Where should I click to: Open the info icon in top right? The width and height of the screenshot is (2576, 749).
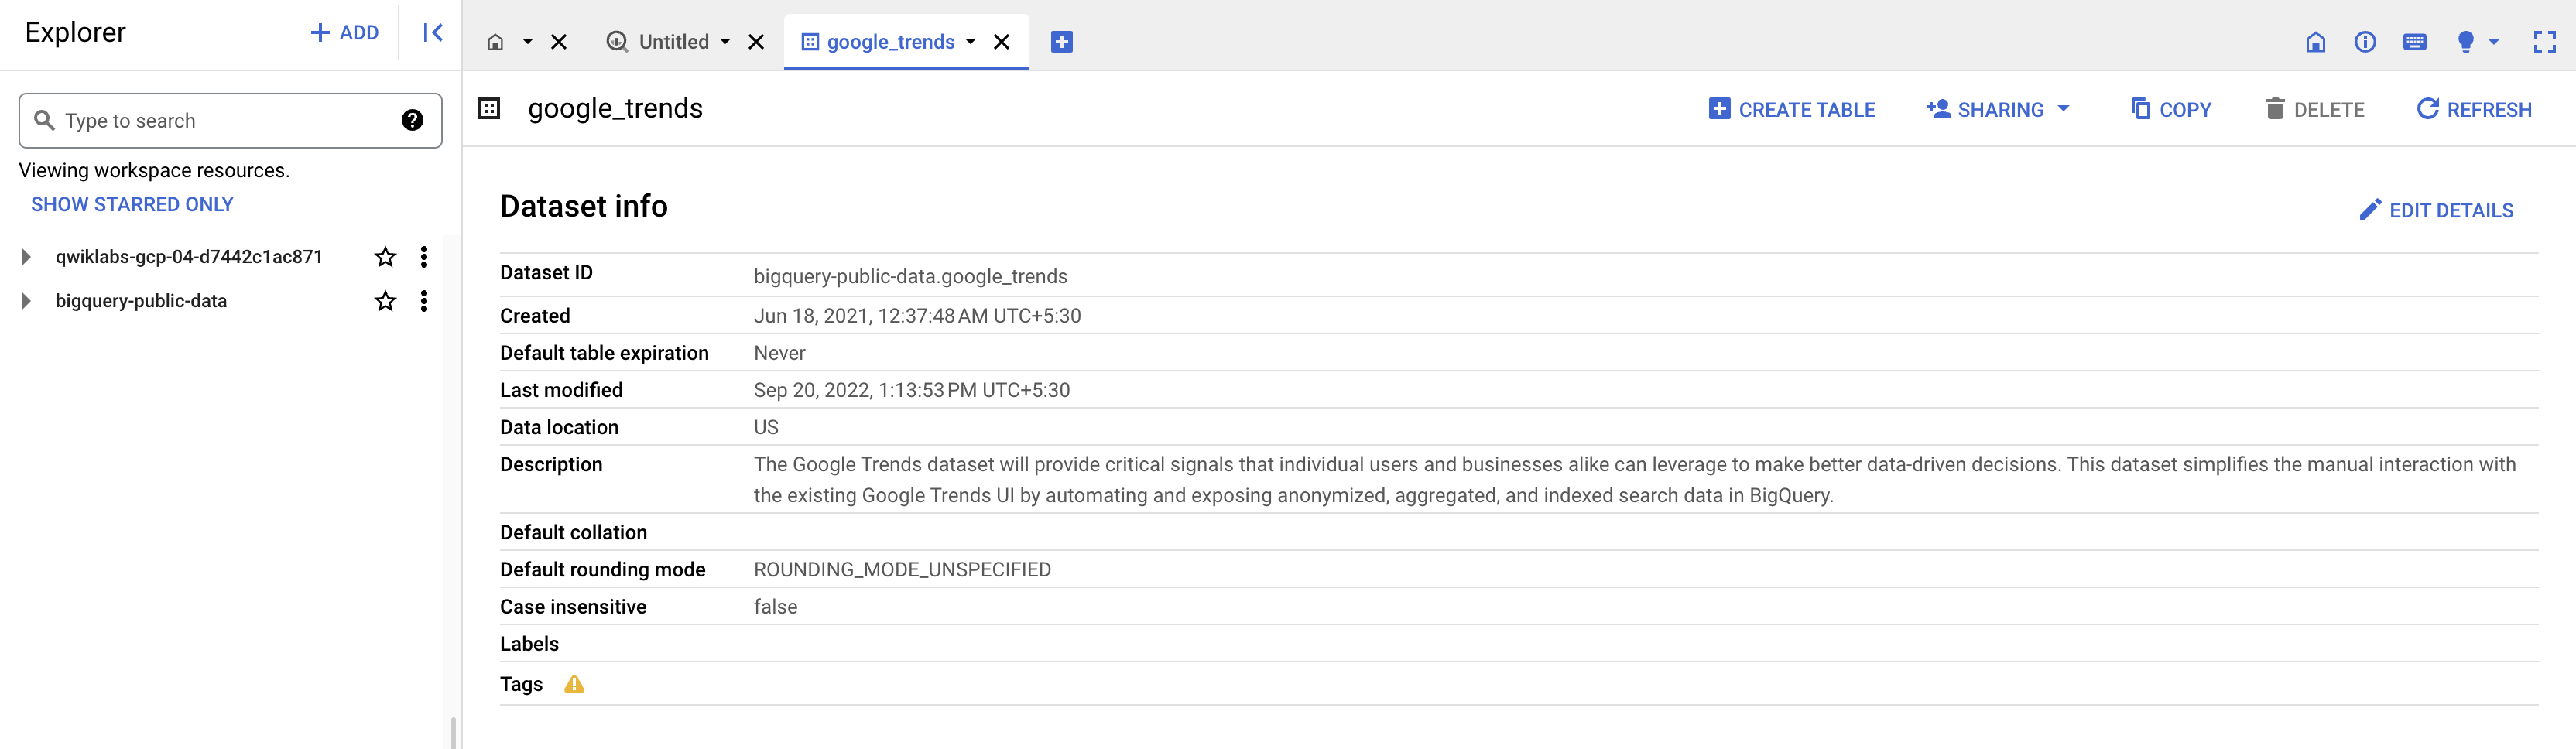(x=2365, y=42)
